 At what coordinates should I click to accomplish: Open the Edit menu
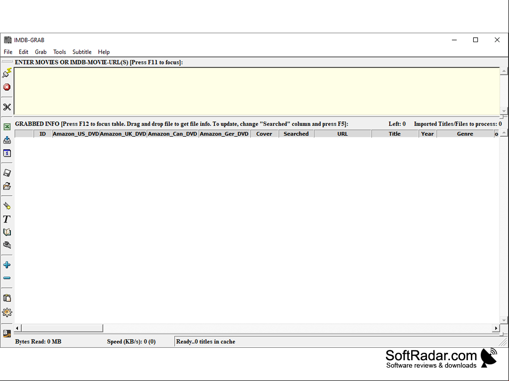[23, 52]
